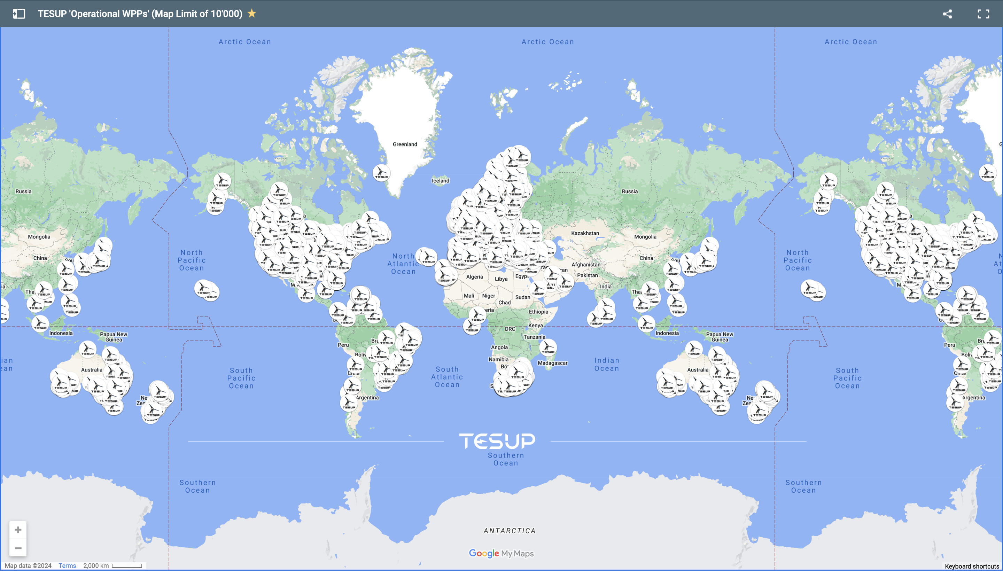Click the Iceland label
Image resolution: width=1003 pixels, height=571 pixels.
click(441, 180)
